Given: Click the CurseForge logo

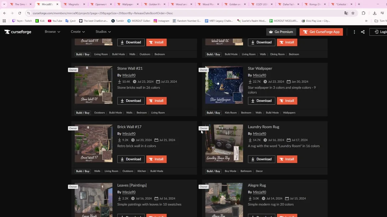Looking at the screenshot, I should point(18,32).
